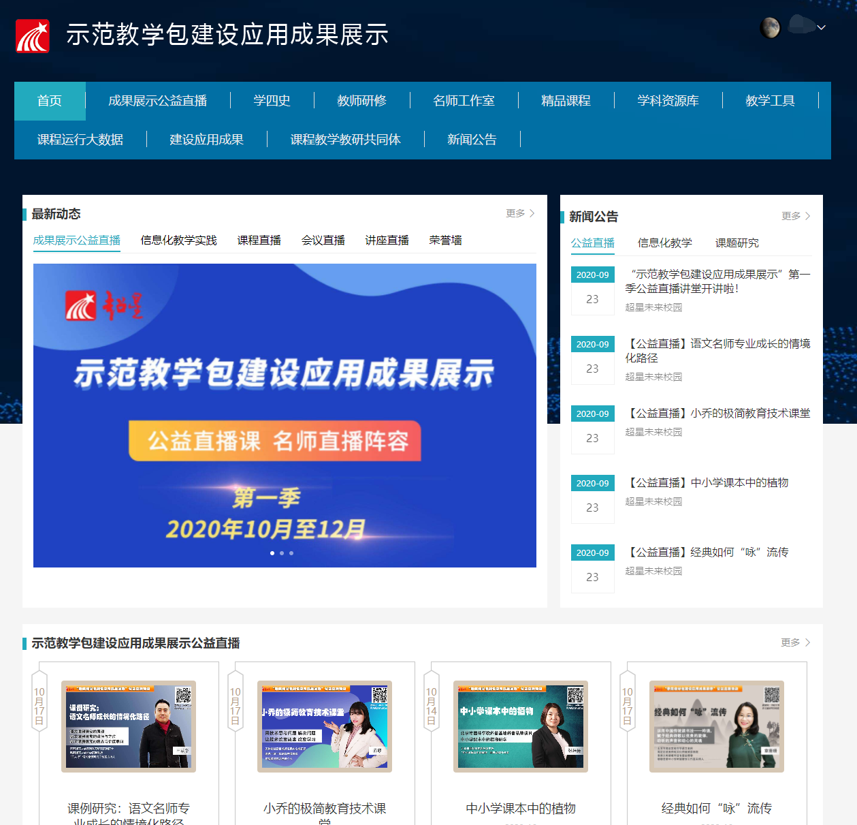Click title 小乔的极简教育技术课堂 under card
This screenshot has height=825, width=857.
coord(325,813)
